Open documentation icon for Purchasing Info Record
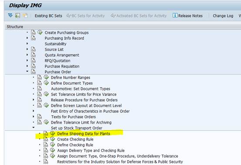Image resolution: width=241 pixels, height=165 pixels. coord(33,38)
